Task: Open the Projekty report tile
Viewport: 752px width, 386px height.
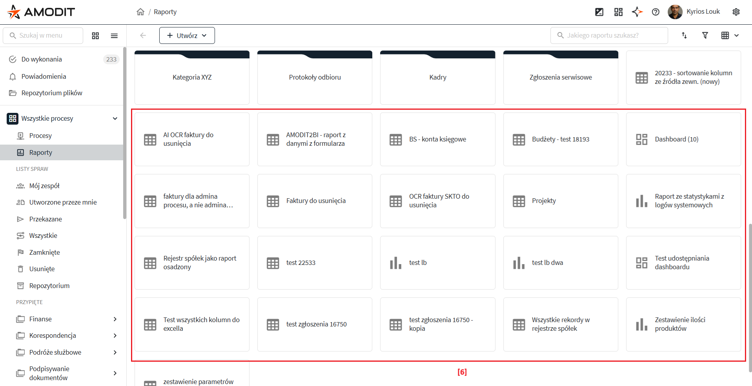Action: click(x=560, y=201)
